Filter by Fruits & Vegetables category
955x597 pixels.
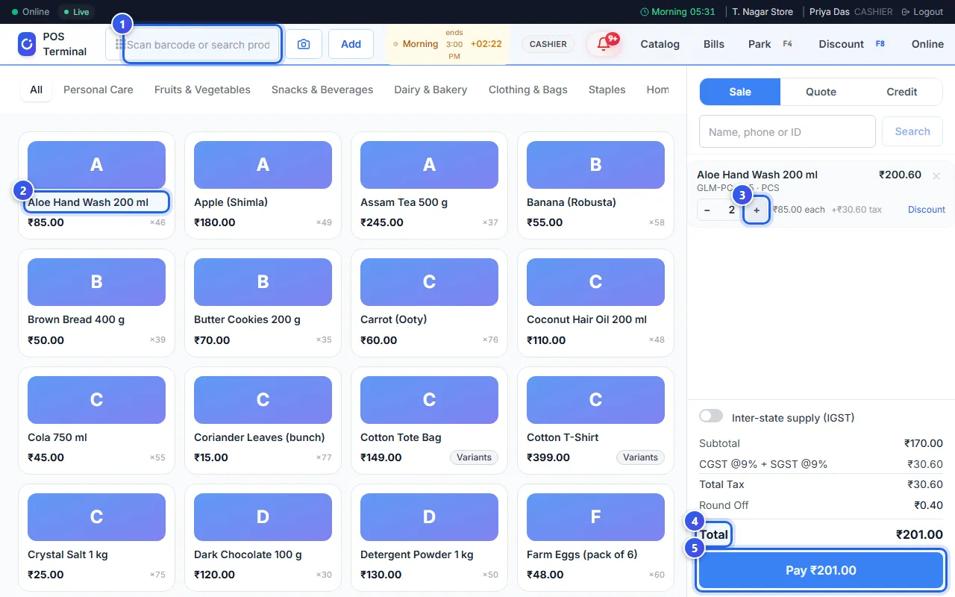click(x=202, y=90)
